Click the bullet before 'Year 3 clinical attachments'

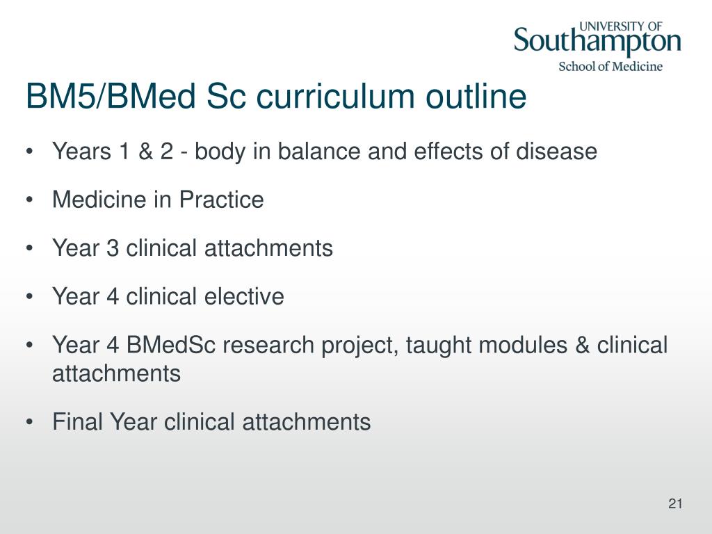[29, 248]
